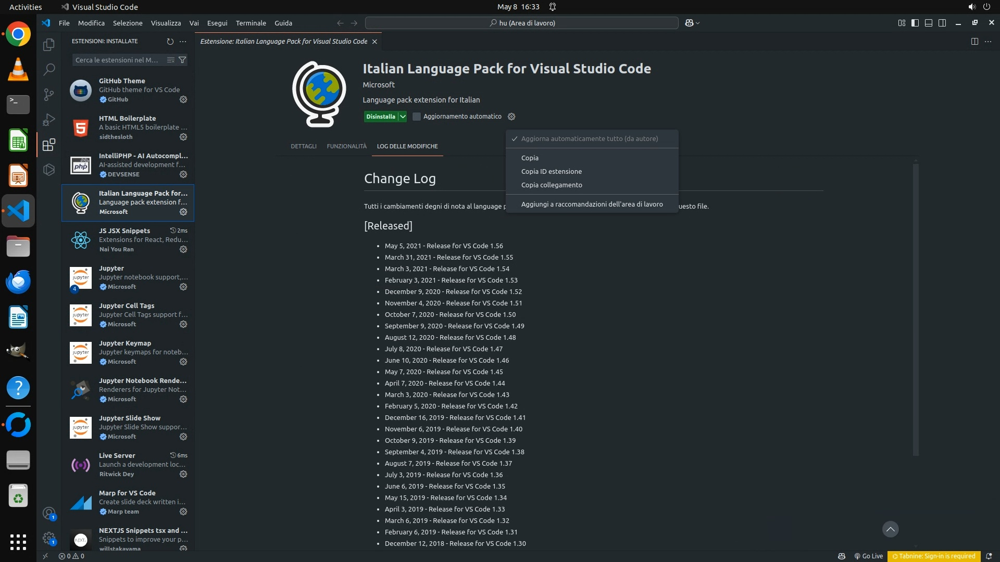Expand the Disinstalla dropdown arrow
Screen dimensions: 1000x562
403,117
